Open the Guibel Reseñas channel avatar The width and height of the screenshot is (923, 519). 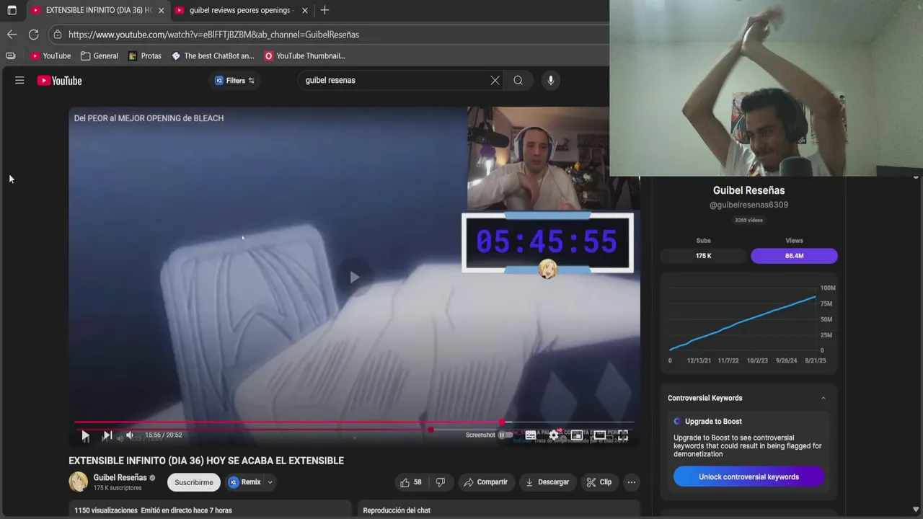[x=78, y=482]
